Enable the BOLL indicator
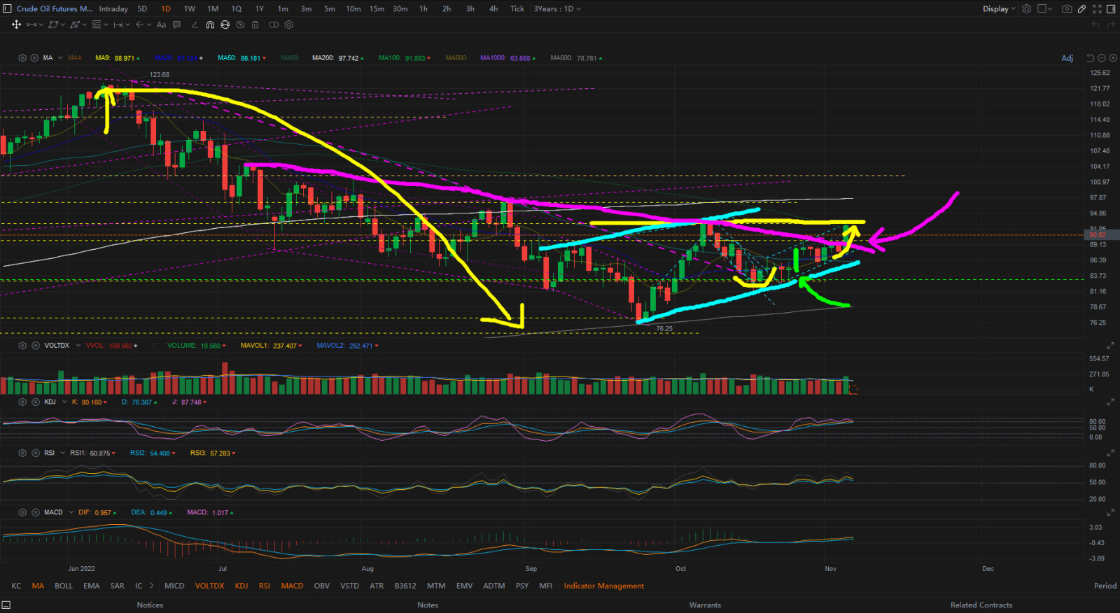Image resolution: width=1120 pixels, height=613 pixels. pos(64,586)
